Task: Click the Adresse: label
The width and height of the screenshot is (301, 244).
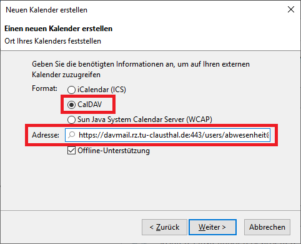Action: 46,135
